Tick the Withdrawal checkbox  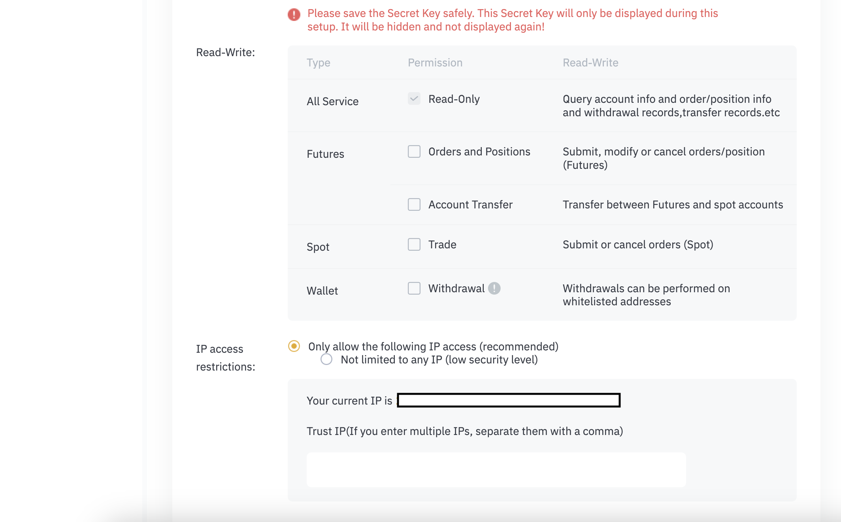(x=414, y=288)
